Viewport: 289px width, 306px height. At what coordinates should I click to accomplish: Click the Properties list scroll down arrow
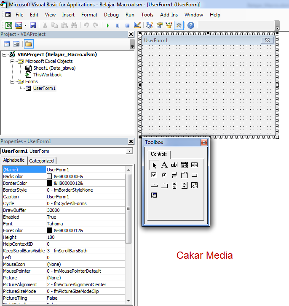pos(128,301)
